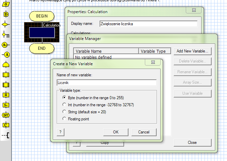Click Array Size button
Screen dimensions: 227x161
[x=192, y=82]
